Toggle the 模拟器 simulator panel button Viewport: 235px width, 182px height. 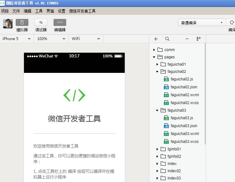(x=22, y=22)
